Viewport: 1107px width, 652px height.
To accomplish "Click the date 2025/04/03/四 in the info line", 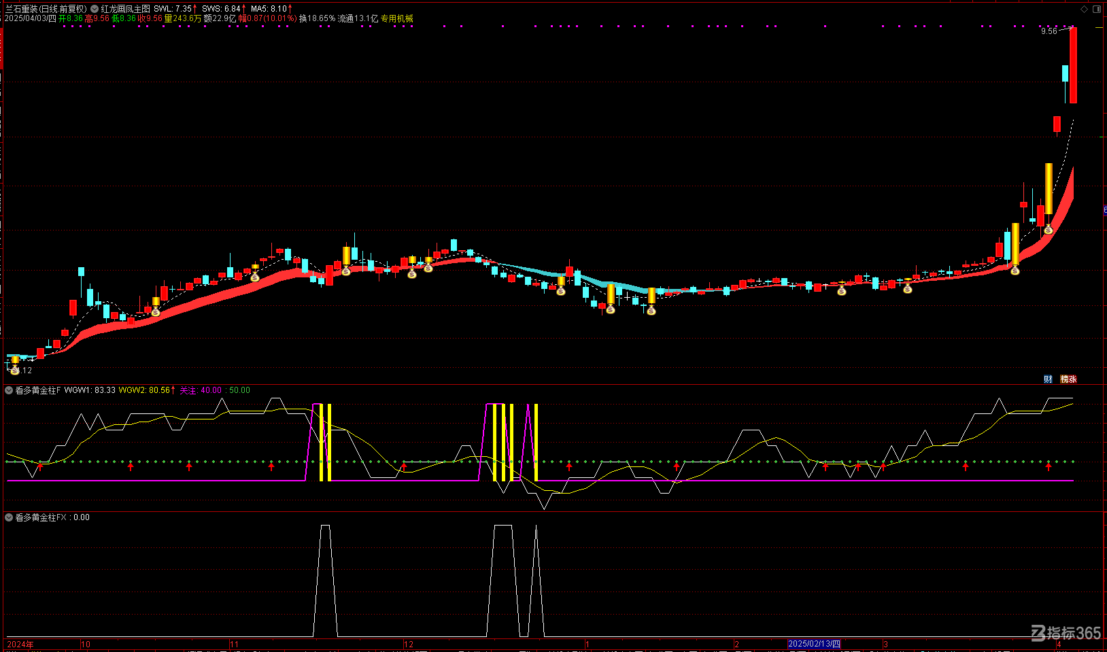I will pyautogui.click(x=31, y=18).
